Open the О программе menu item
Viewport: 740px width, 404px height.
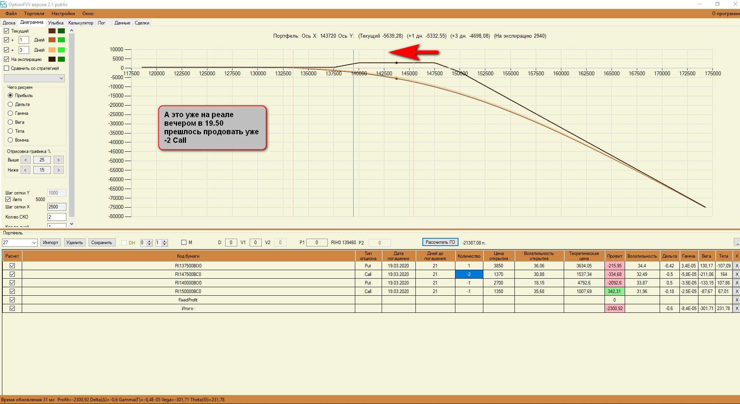click(726, 14)
